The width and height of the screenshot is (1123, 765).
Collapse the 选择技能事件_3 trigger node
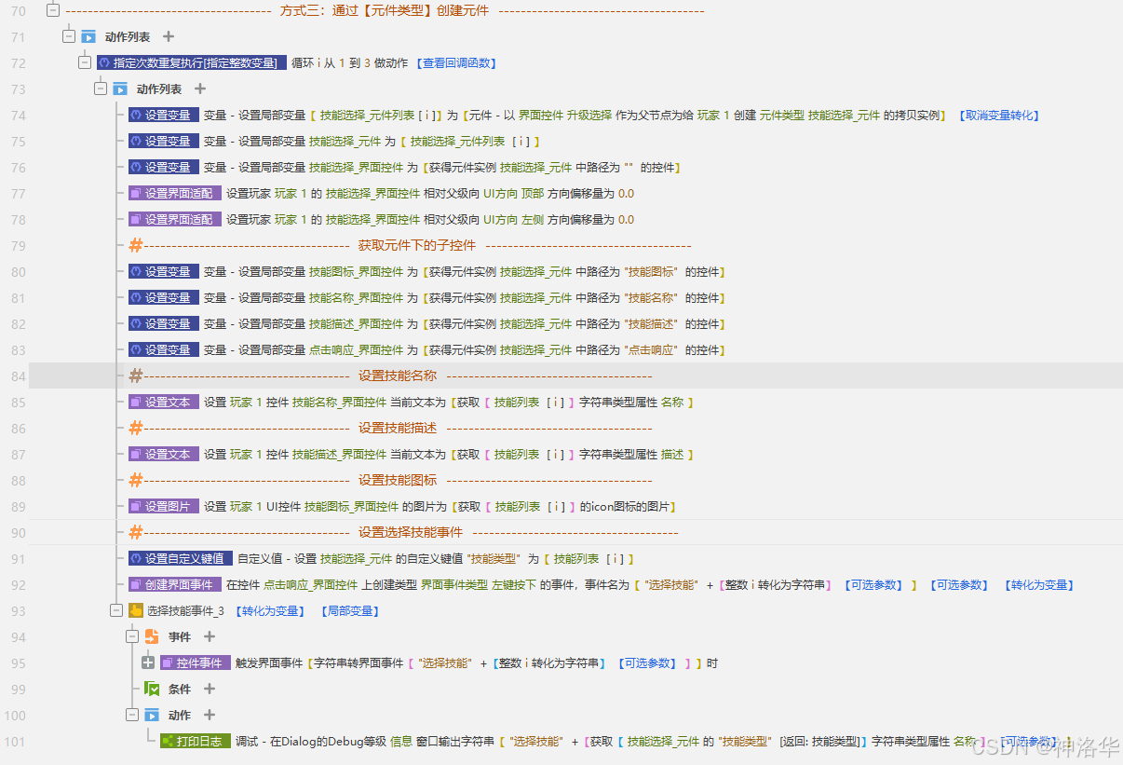click(116, 610)
